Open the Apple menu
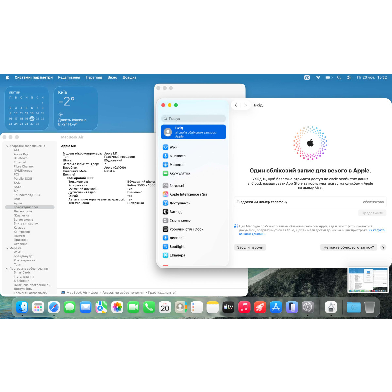392x392 pixels. click(7, 77)
